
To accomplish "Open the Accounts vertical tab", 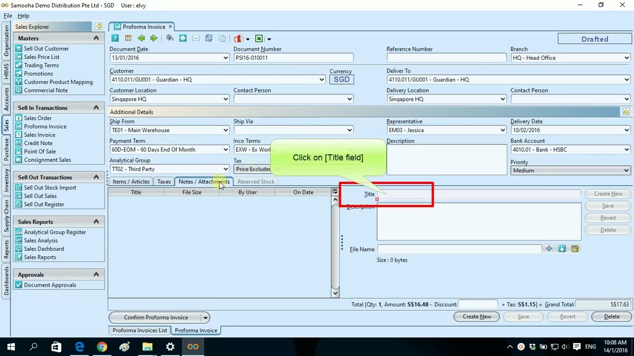I will pyautogui.click(x=6, y=99).
